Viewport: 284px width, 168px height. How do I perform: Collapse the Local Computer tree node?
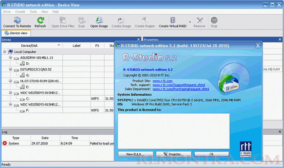(x=4, y=52)
